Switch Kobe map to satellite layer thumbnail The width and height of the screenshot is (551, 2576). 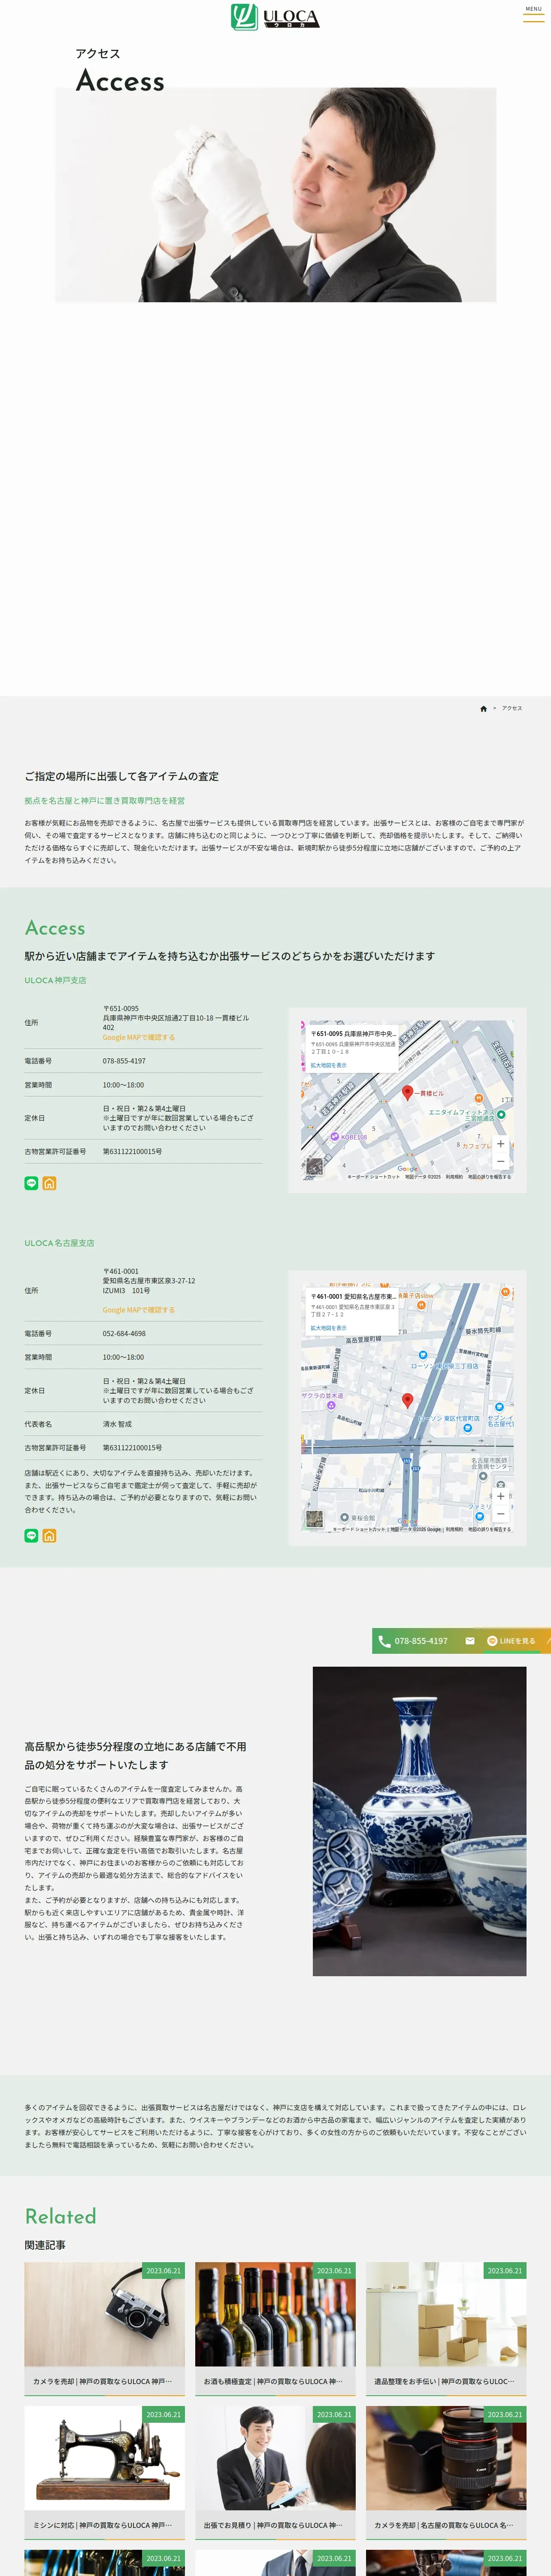tap(314, 1166)
